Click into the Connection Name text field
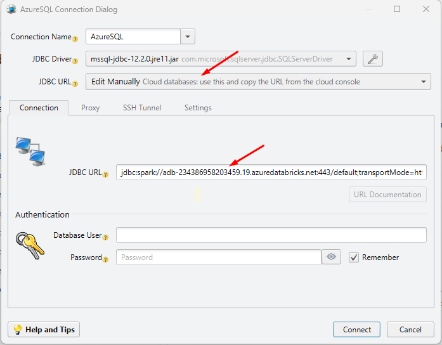Image resolution: width=442 pixels, height=345 pixels. [x=133, y=37]
